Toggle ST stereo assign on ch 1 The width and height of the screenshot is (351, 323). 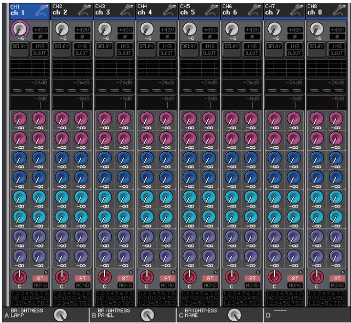point(40,278)
